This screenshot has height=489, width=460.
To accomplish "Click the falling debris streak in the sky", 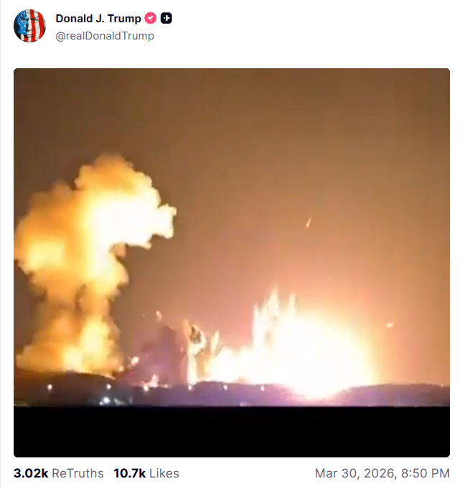I will pos(309,223).
